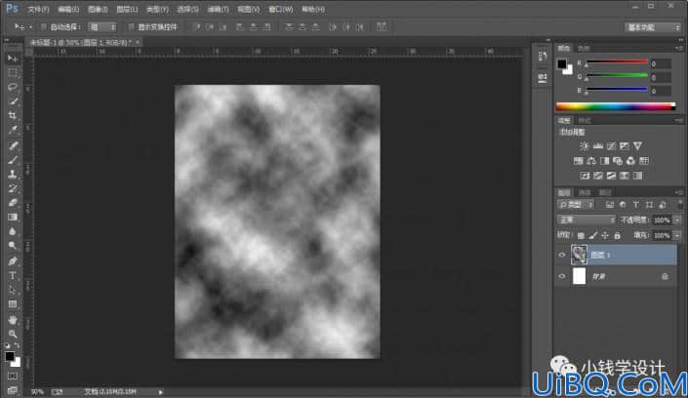688x398 pixels.
Task: Open the layer filter 类型 dropdown
Action: pos(576,205)
